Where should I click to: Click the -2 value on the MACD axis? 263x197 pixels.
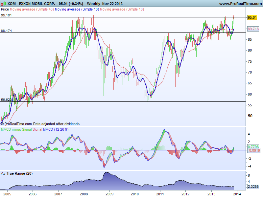tap(250, 158)
